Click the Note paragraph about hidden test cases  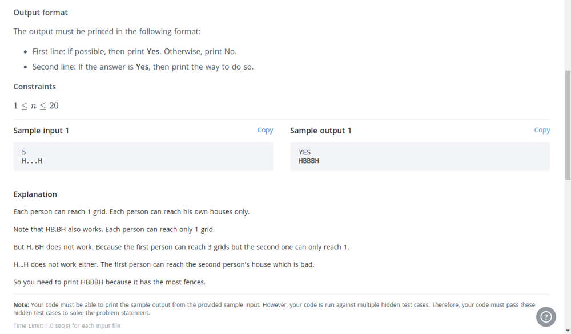[x=274, y=309]
